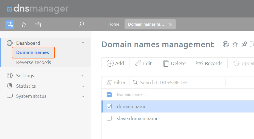Pin the Domain names management page
Viewport: 254px width, 139px height.
(x=244, y=44)
